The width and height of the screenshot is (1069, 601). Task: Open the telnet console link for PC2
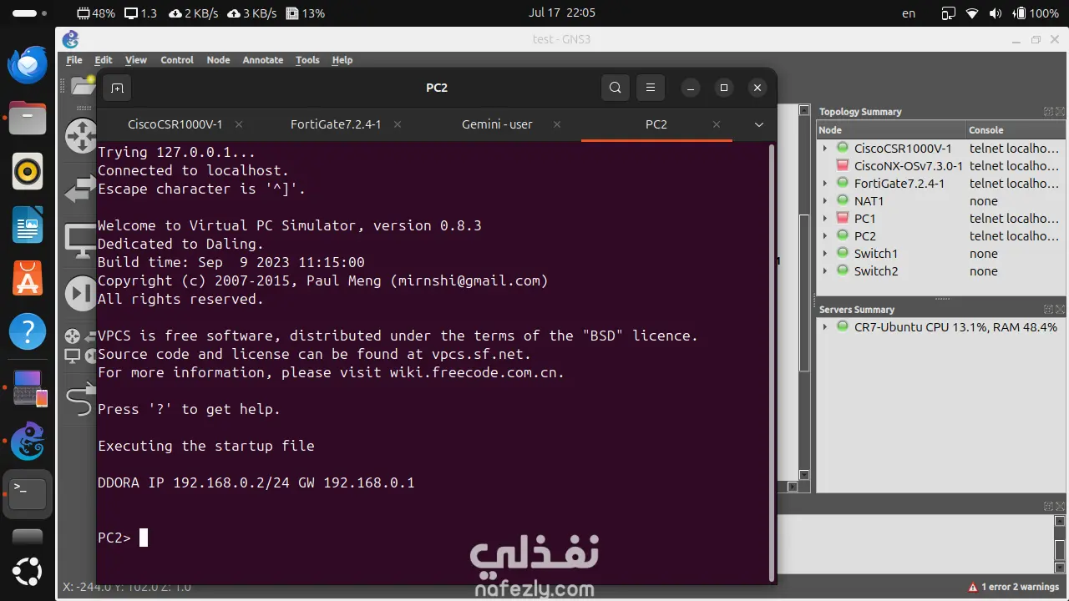pyautogui.click(x=1013, y=235)
